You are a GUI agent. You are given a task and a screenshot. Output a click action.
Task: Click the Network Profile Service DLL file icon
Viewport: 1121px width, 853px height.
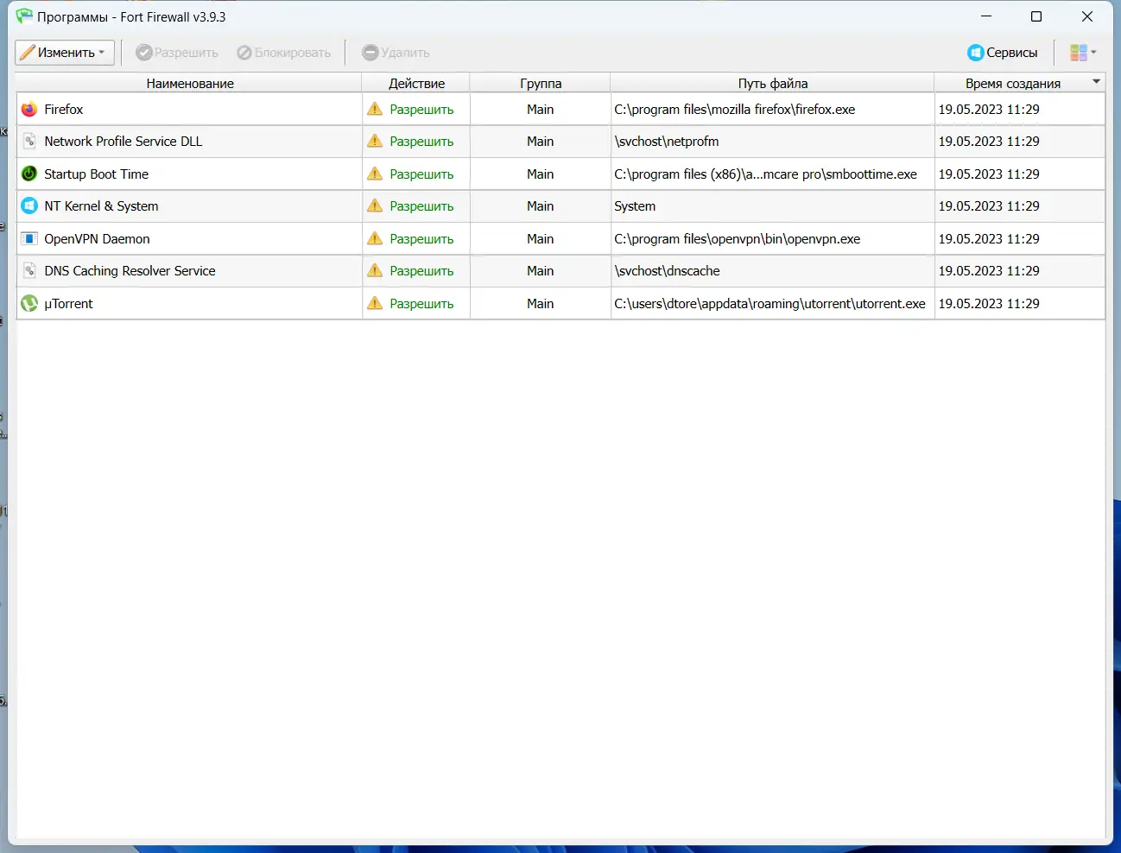pos(29,142)
